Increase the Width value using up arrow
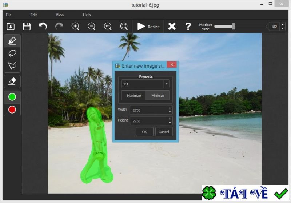The width and height of the screenshot is (291, 203). point(170,108)
